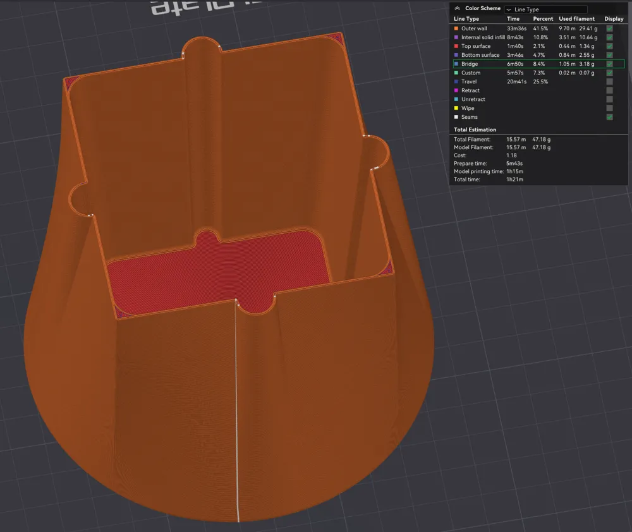Click the Used filament column header
632x532 pixels.
[x=576, y=18]
